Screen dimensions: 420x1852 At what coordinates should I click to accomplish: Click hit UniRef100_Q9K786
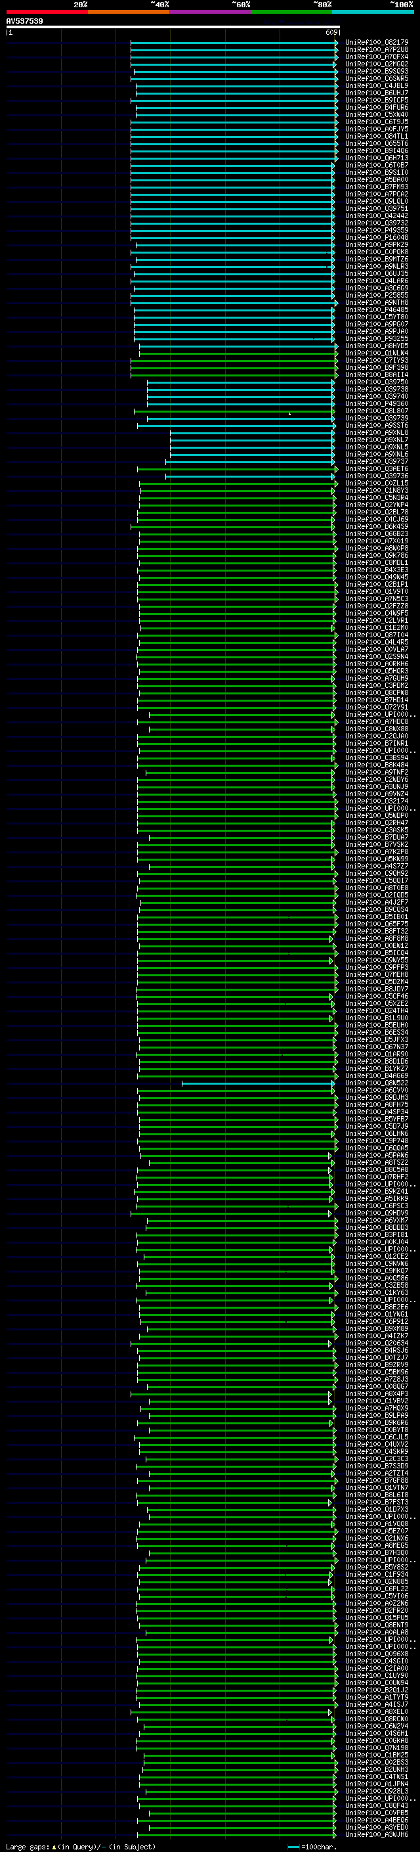tap(377, 556)
